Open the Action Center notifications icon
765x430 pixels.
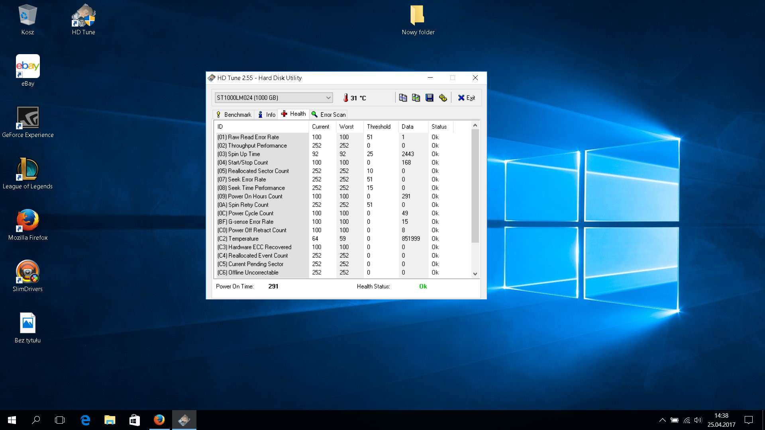pyautogui.click(x=749, y=420)
